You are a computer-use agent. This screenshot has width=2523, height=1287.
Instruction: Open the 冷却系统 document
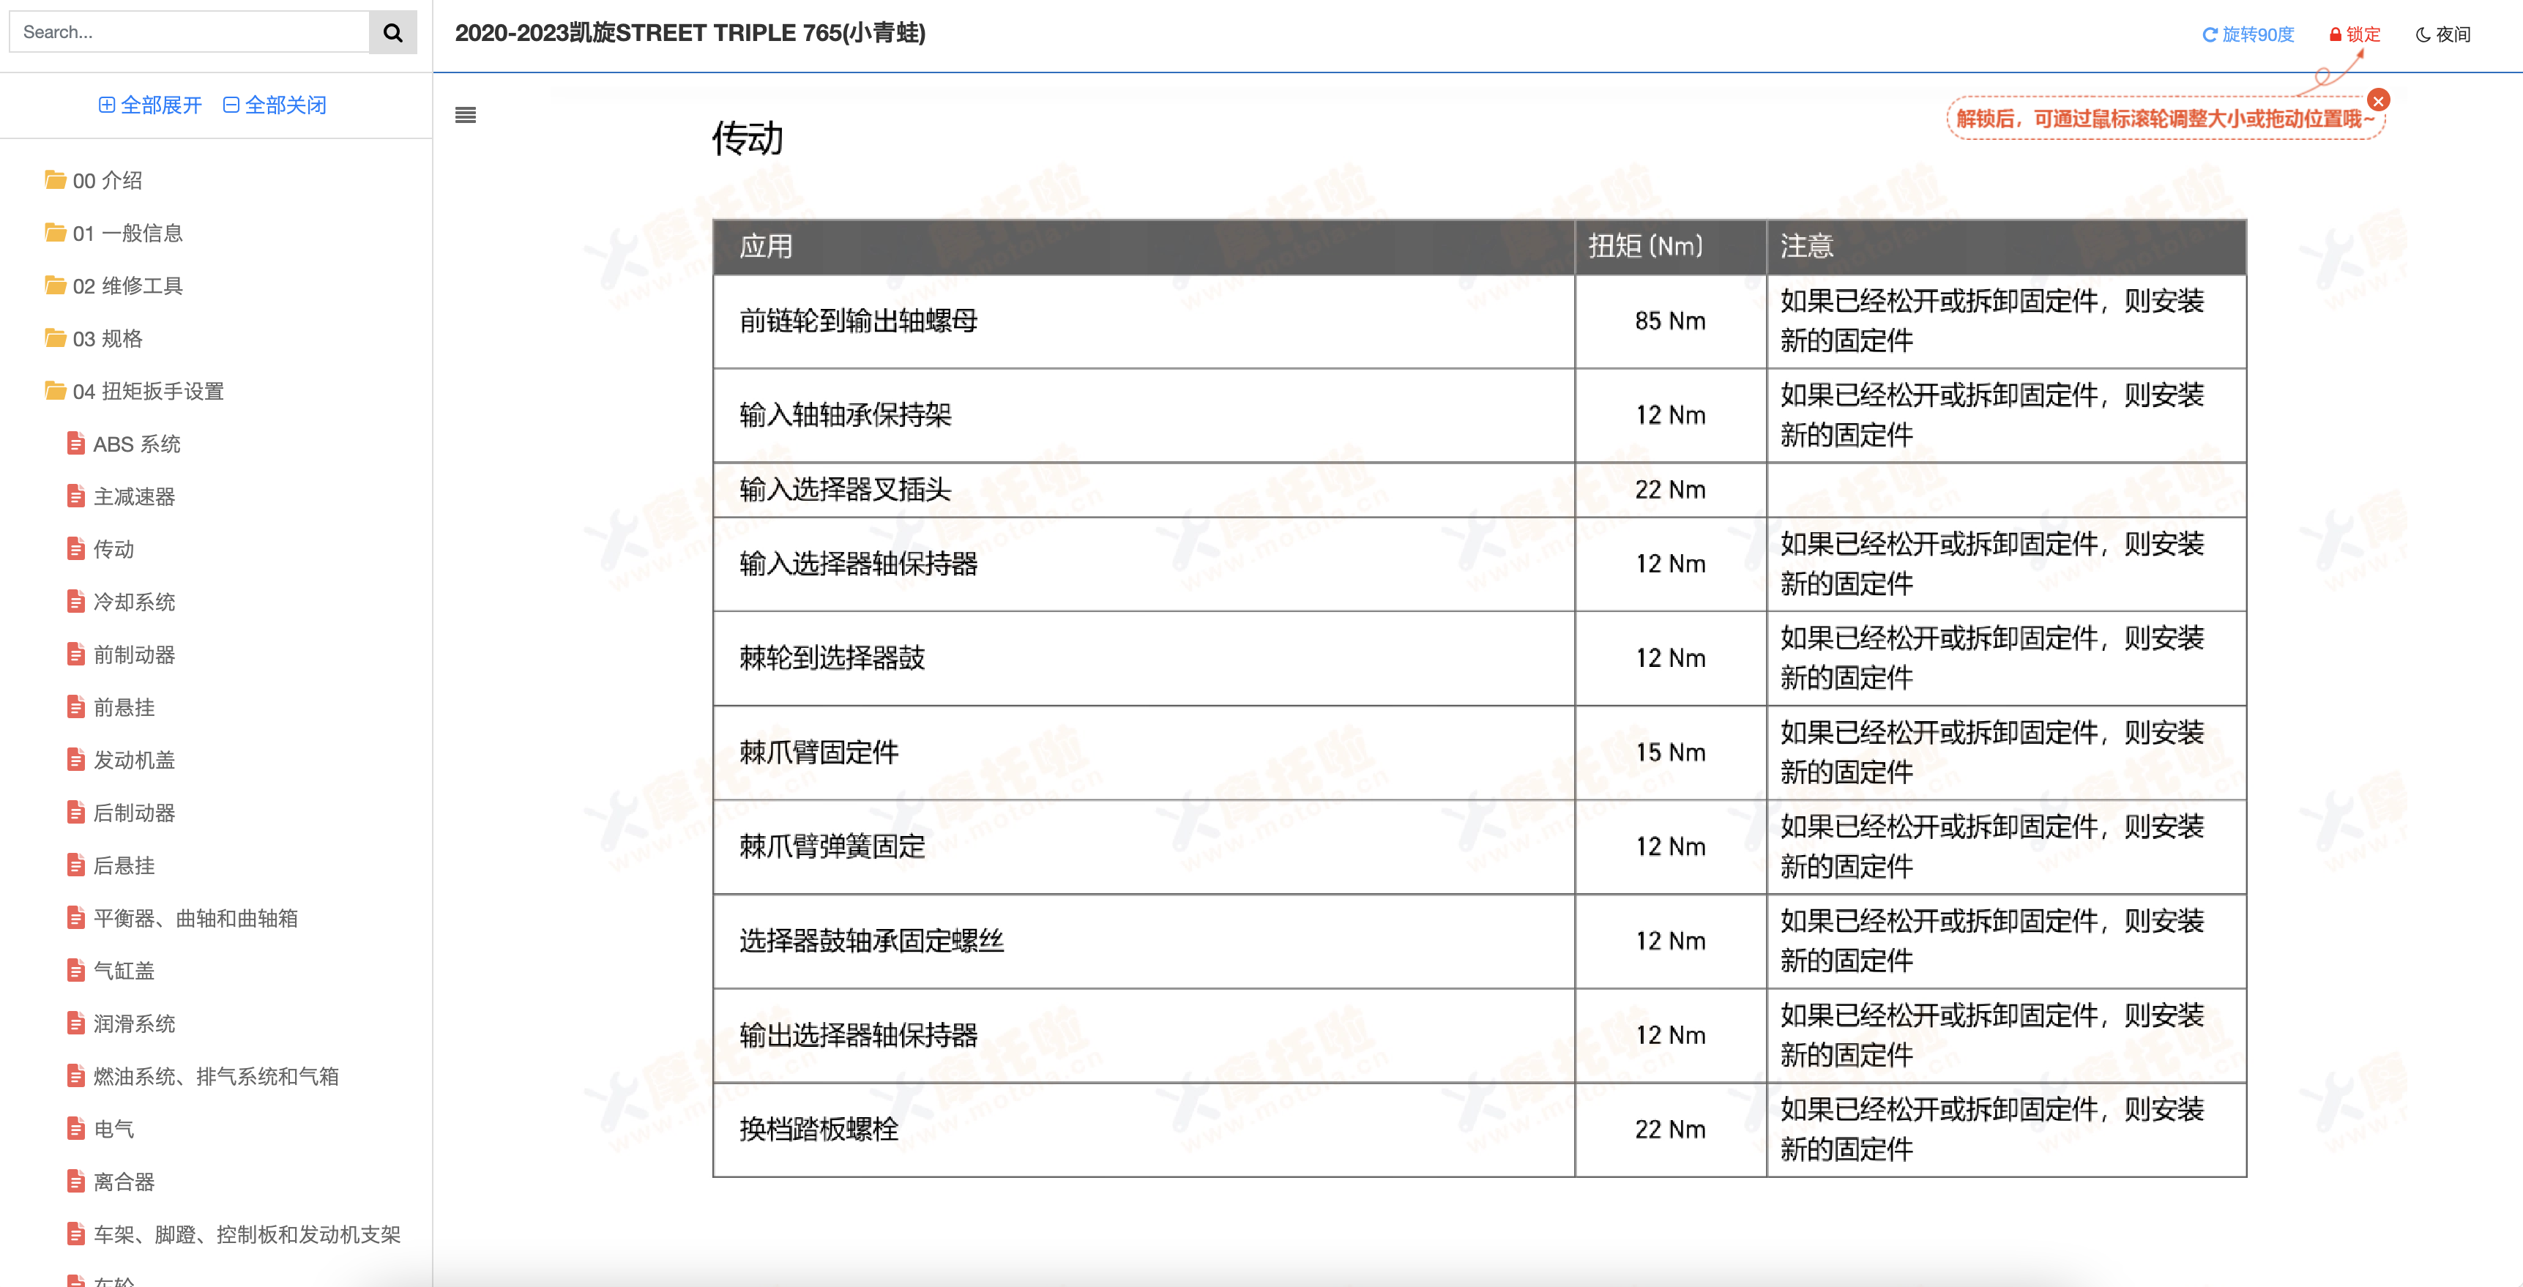click(134, 603)
